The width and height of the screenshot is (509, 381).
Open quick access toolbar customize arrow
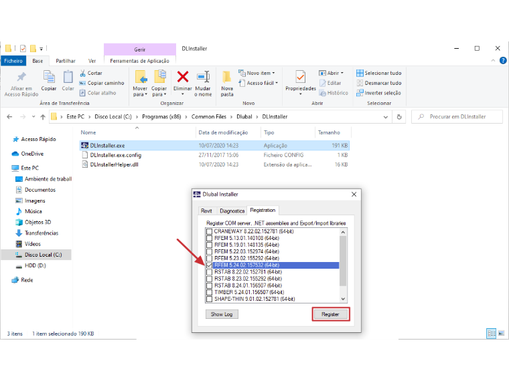point(42,49)
